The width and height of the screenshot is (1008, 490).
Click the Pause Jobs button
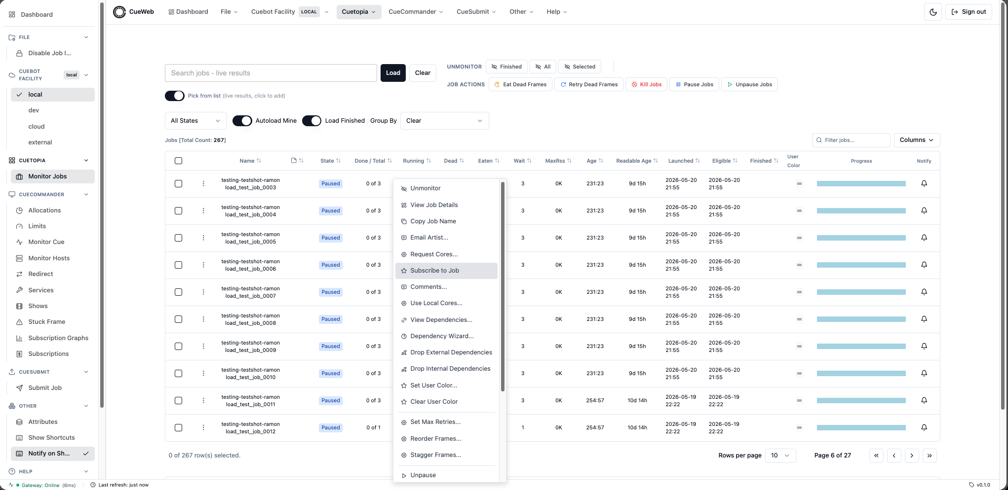click(x=695, y=84)
